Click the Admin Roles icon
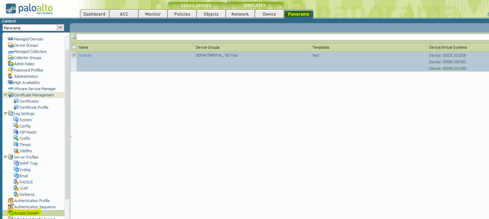The width and height of the screenshot is (489, 219). (x=10, y=64)
